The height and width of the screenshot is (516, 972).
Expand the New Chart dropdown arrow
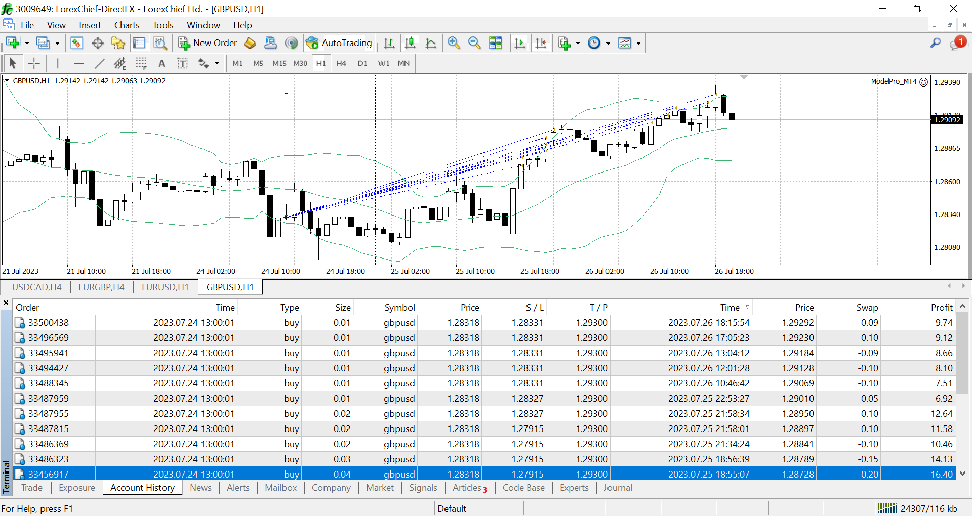click(x=27, y=43)
